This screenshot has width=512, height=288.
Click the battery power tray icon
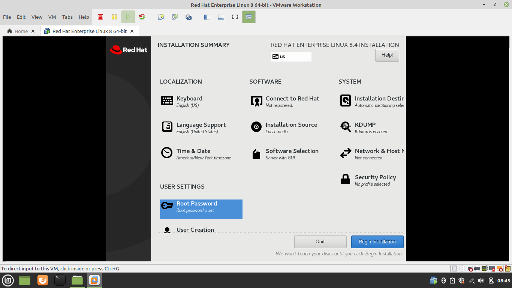[491, 280]
